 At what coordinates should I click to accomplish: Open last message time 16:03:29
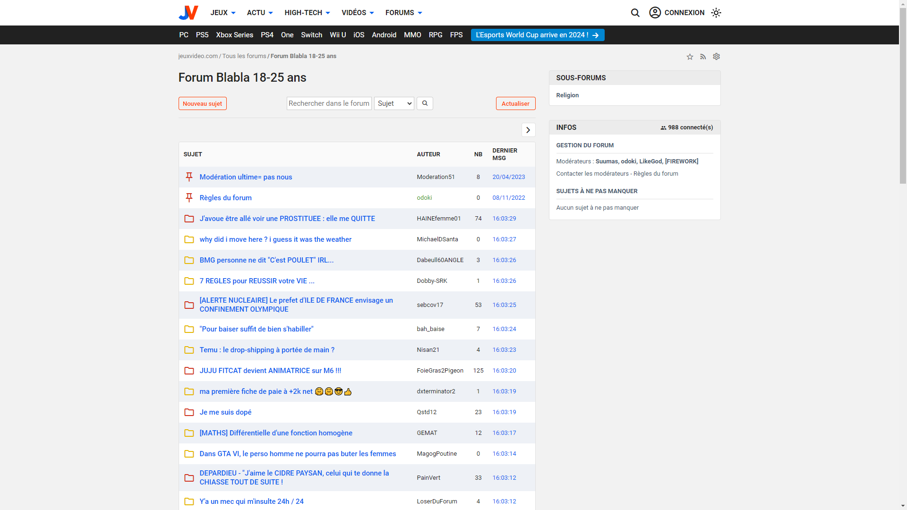(504, 219)
